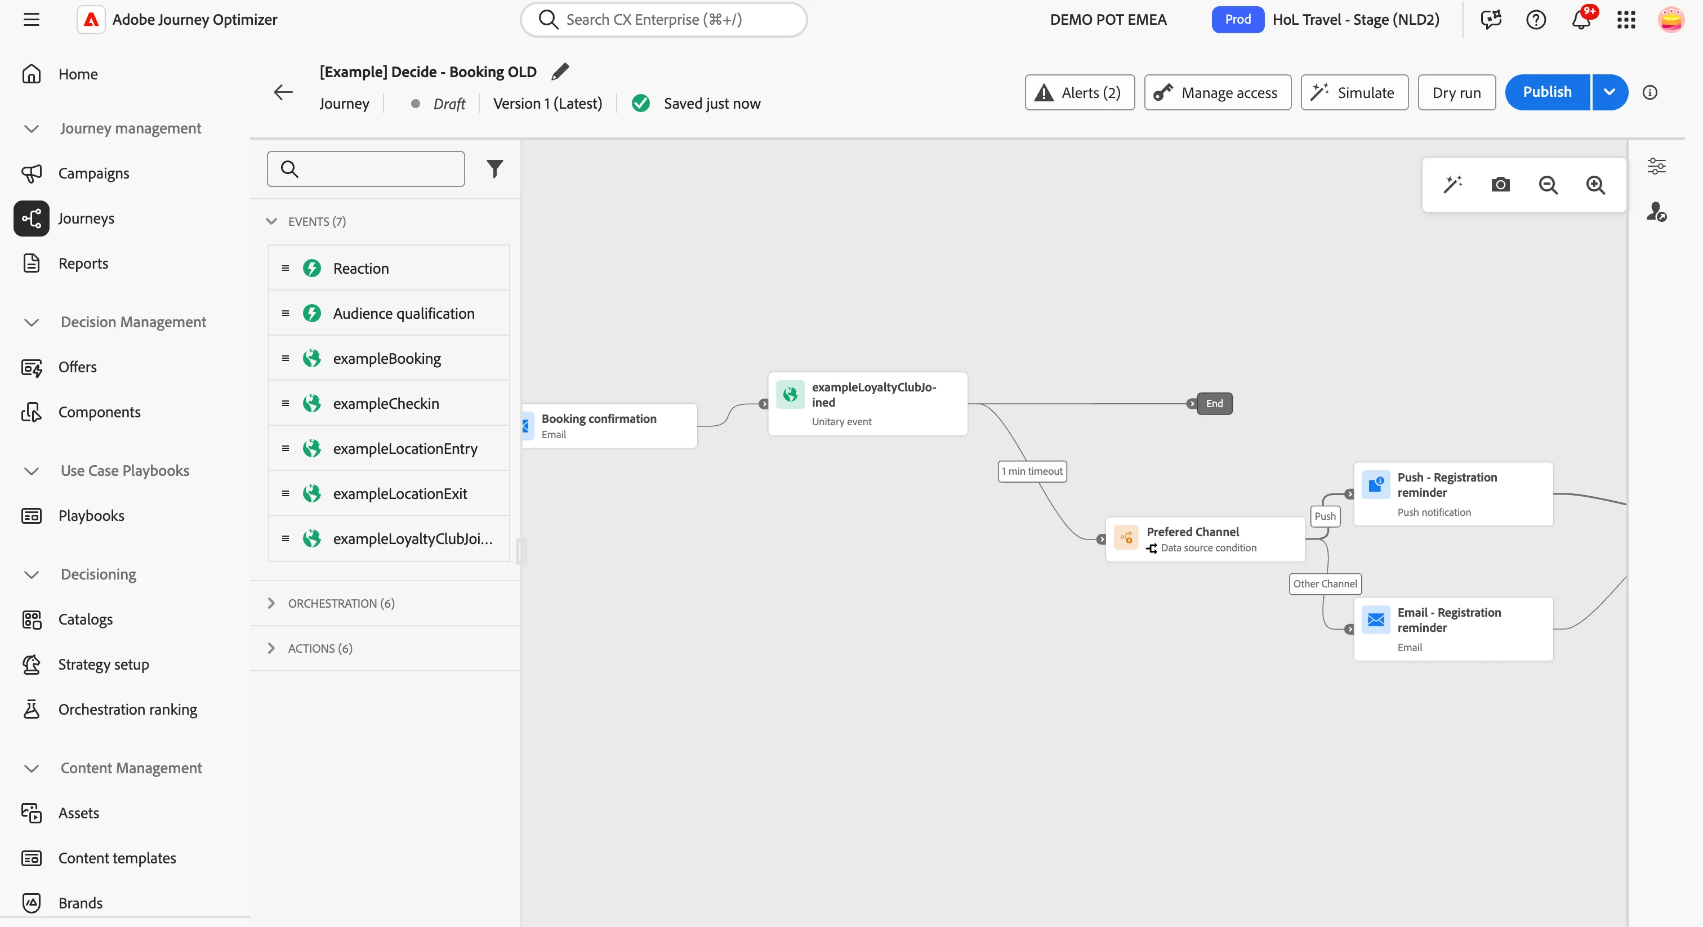1703x927 pixels.
Task: Click the filter funnel icon in palette
Action: pyautogui.click(x=494, y=170)
